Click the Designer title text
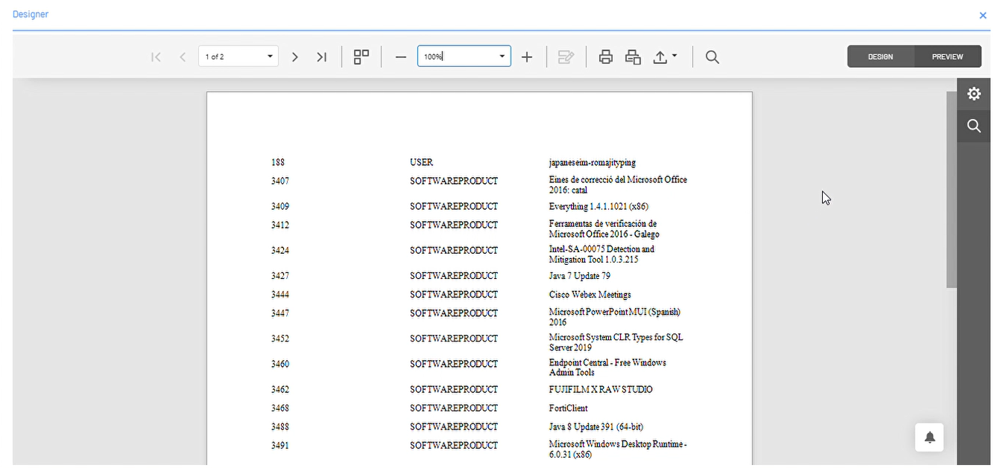Image resolution: width=995 pixels, height=468 pixels. 31,14
